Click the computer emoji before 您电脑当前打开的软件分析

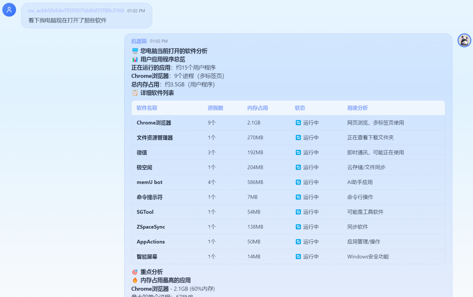click(x=135, y=51)
